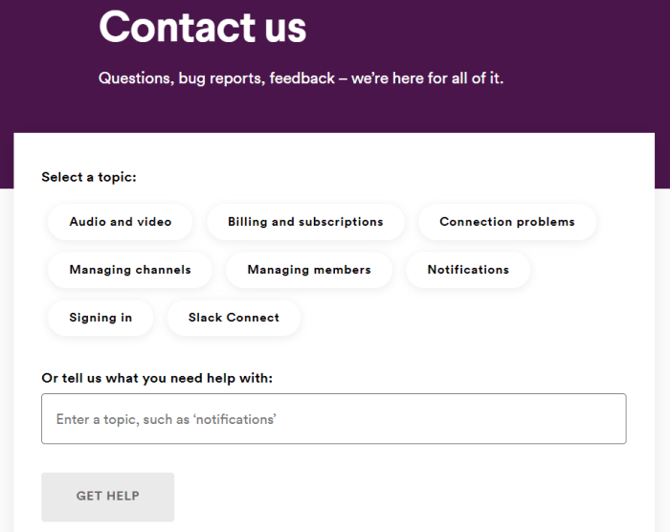Click the word 'Questions' in the subtitle
Image resolution: width=670 pixels, height=532 pixels.
pyautogui.click(x=135, y=78)
